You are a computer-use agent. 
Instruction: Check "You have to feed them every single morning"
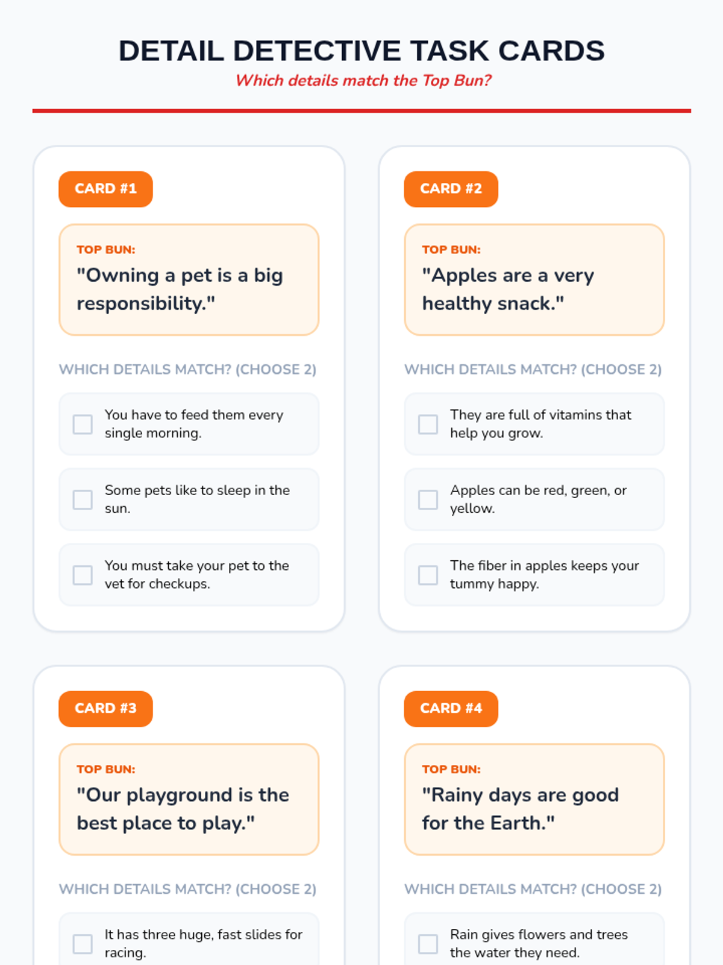click(x=83, y=425)
